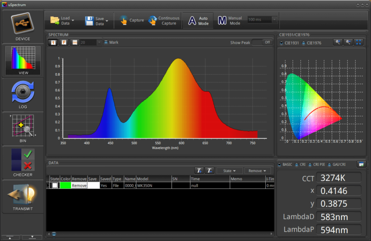The width and height of the screenshot is (371, 241).
Task: Click the CIE chart fit-to-view icon
Action: pos(358,42)
